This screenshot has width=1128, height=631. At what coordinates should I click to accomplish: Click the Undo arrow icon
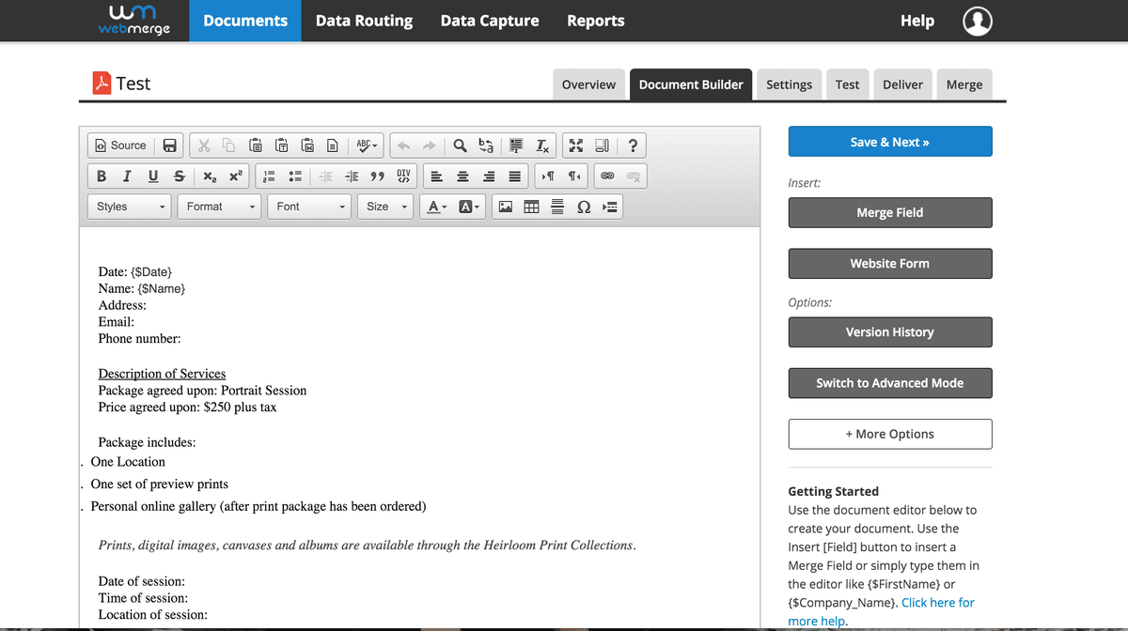(403, 146)
